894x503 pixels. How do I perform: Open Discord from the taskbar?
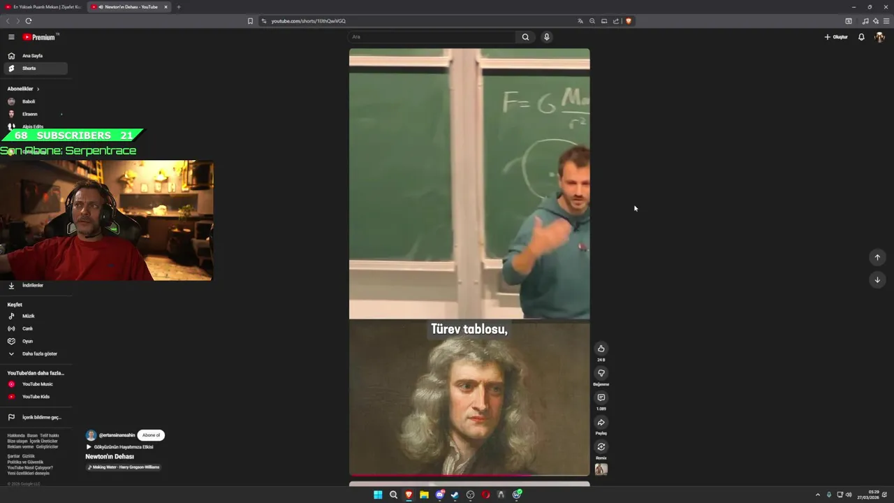coord(439,495)
